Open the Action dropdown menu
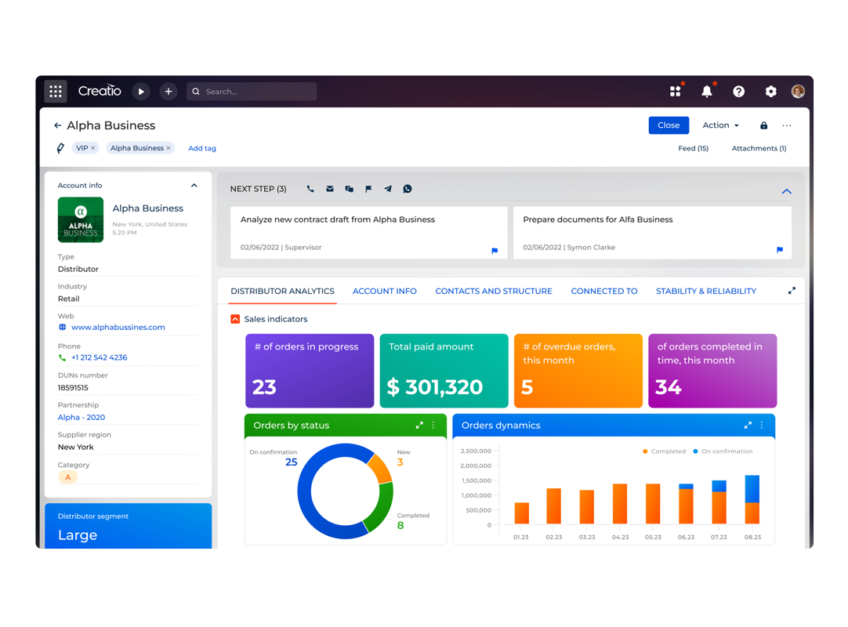The image size is (848, 627). (x=719, y=125)
